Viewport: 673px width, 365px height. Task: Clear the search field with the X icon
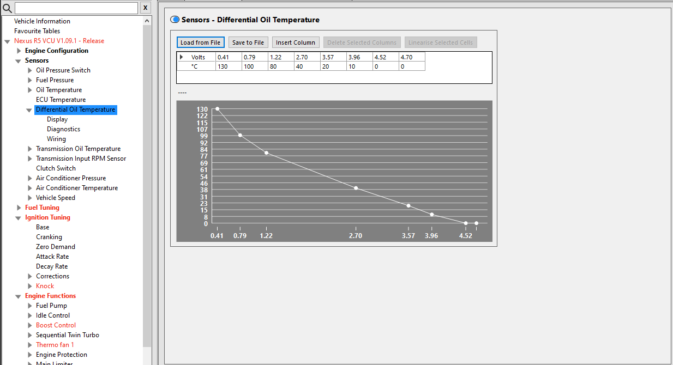[145, 8]
